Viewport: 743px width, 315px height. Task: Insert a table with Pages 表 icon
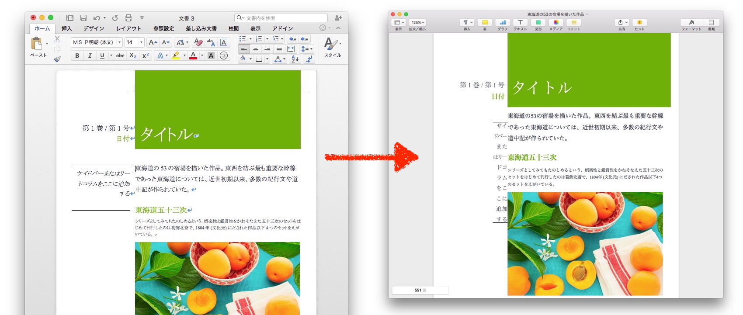[x=484, y=22]
